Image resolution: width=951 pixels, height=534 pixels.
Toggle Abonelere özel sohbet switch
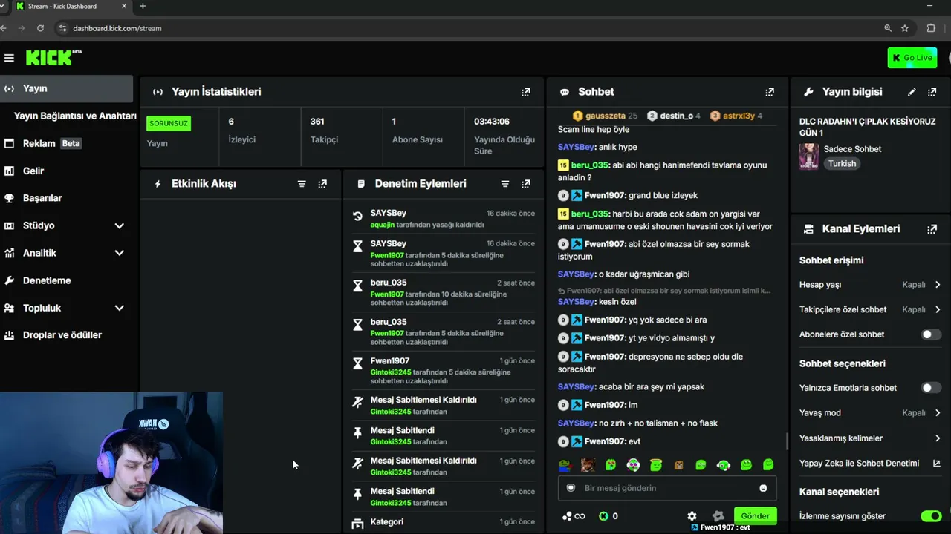(x=931, y=334)
